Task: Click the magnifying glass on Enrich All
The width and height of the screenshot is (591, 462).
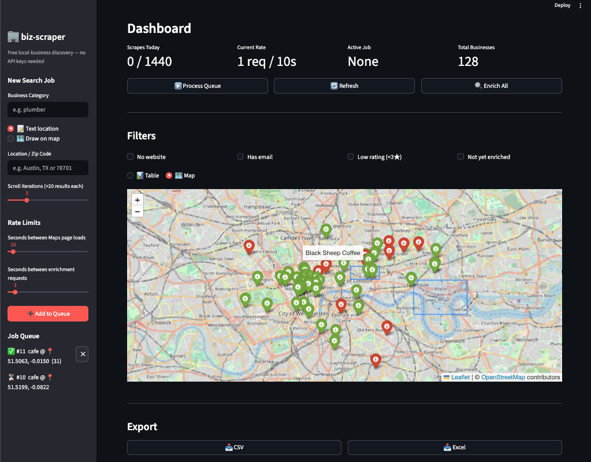Action: 479,86
